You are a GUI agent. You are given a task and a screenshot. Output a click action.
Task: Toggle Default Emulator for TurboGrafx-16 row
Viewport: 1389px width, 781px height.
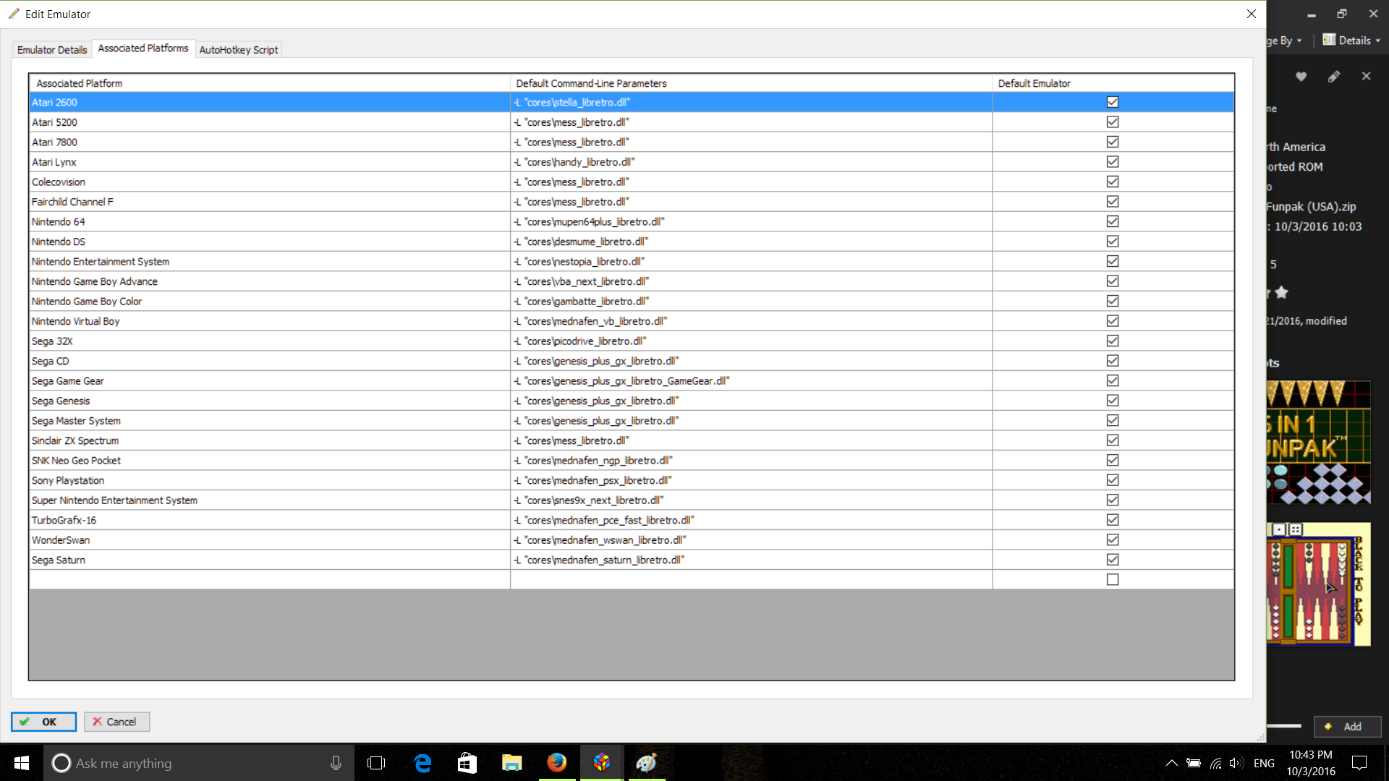click(x=1113, y=520)
